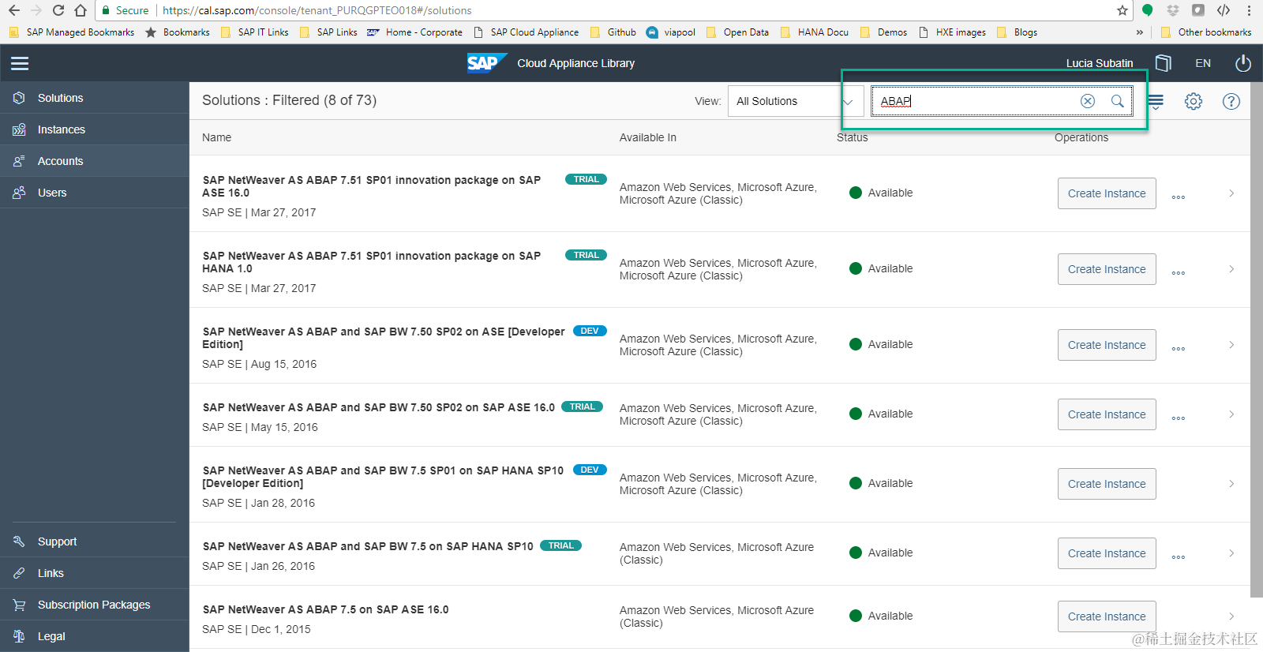Viewport: 1263px width, 652px height.
Task: Open the hamburger navigation menu
Action: (20, 63)
